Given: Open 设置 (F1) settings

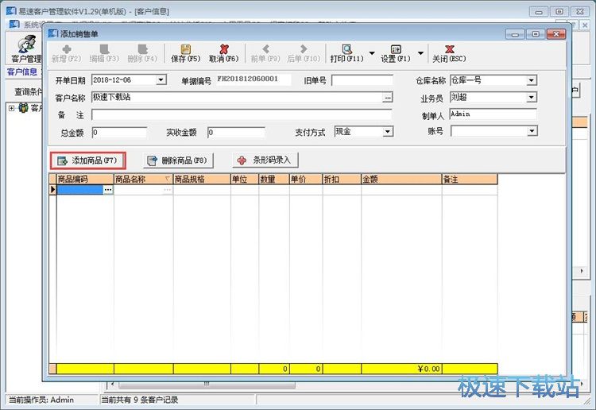Looking at the screenshot, I should click(x=396, y=53).
